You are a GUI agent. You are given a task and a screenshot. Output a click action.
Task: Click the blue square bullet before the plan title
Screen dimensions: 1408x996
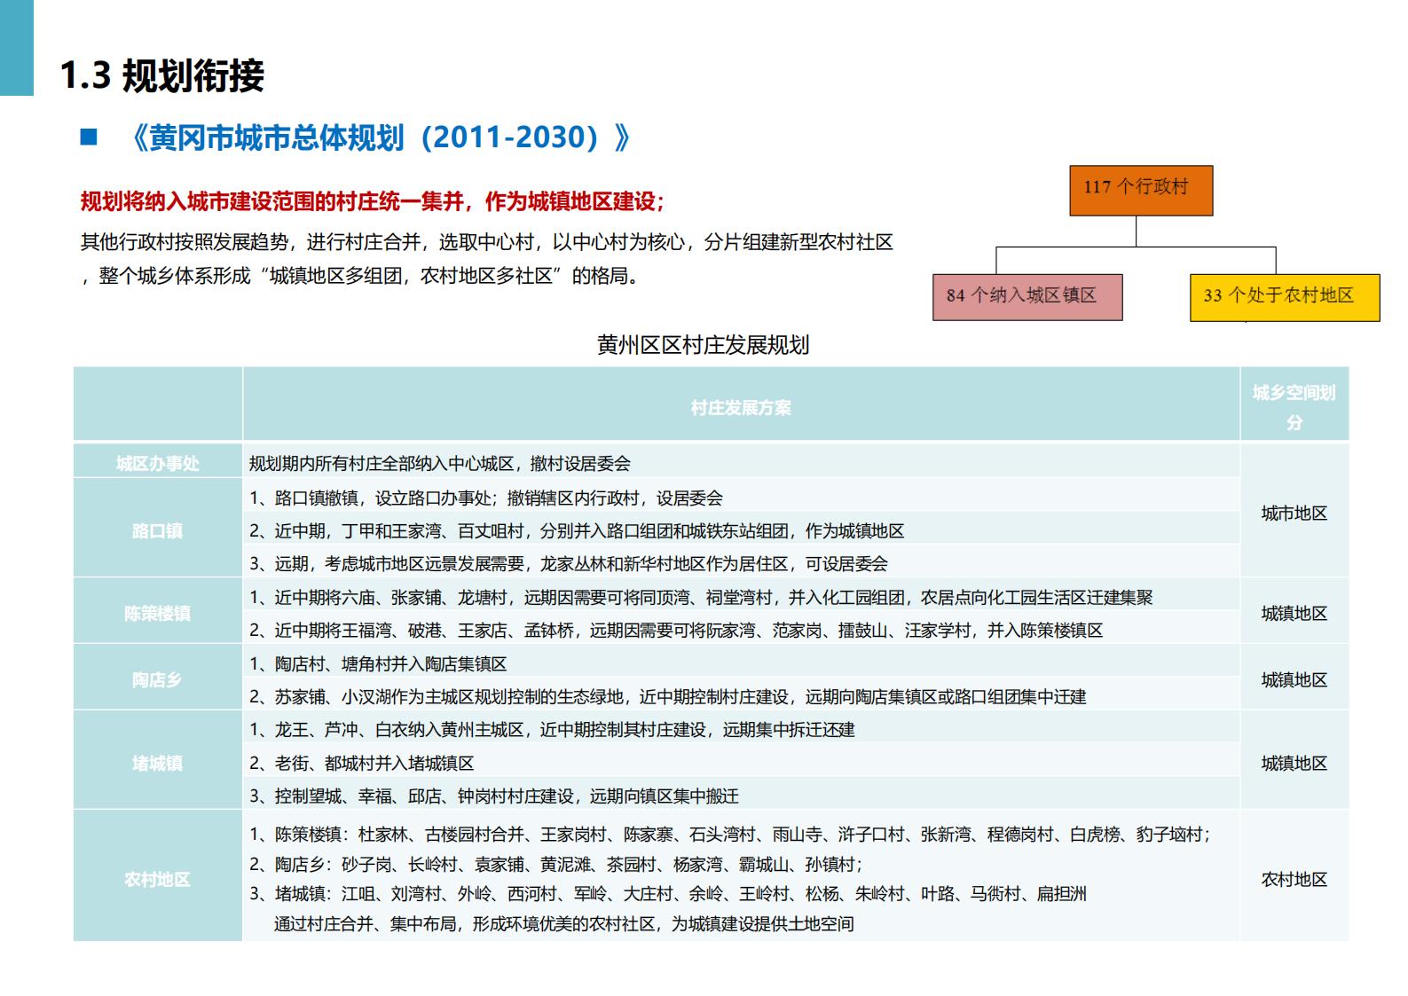(x=89, y=137)
